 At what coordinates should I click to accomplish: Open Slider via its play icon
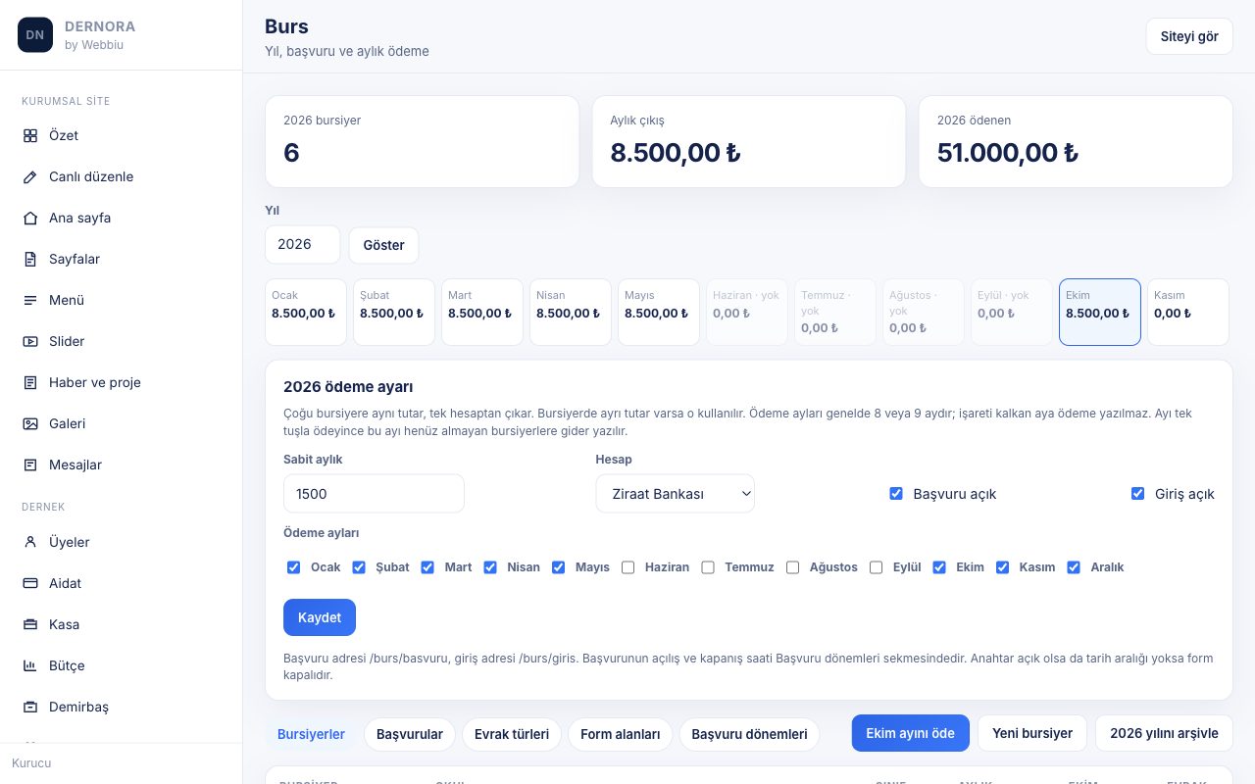coord(30,342)
